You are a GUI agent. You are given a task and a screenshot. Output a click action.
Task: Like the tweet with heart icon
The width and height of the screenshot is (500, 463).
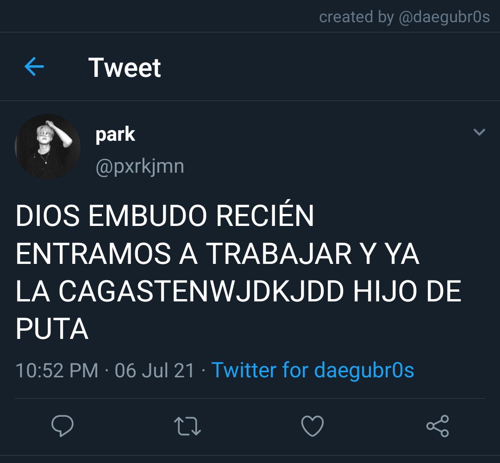click(312, 426)
